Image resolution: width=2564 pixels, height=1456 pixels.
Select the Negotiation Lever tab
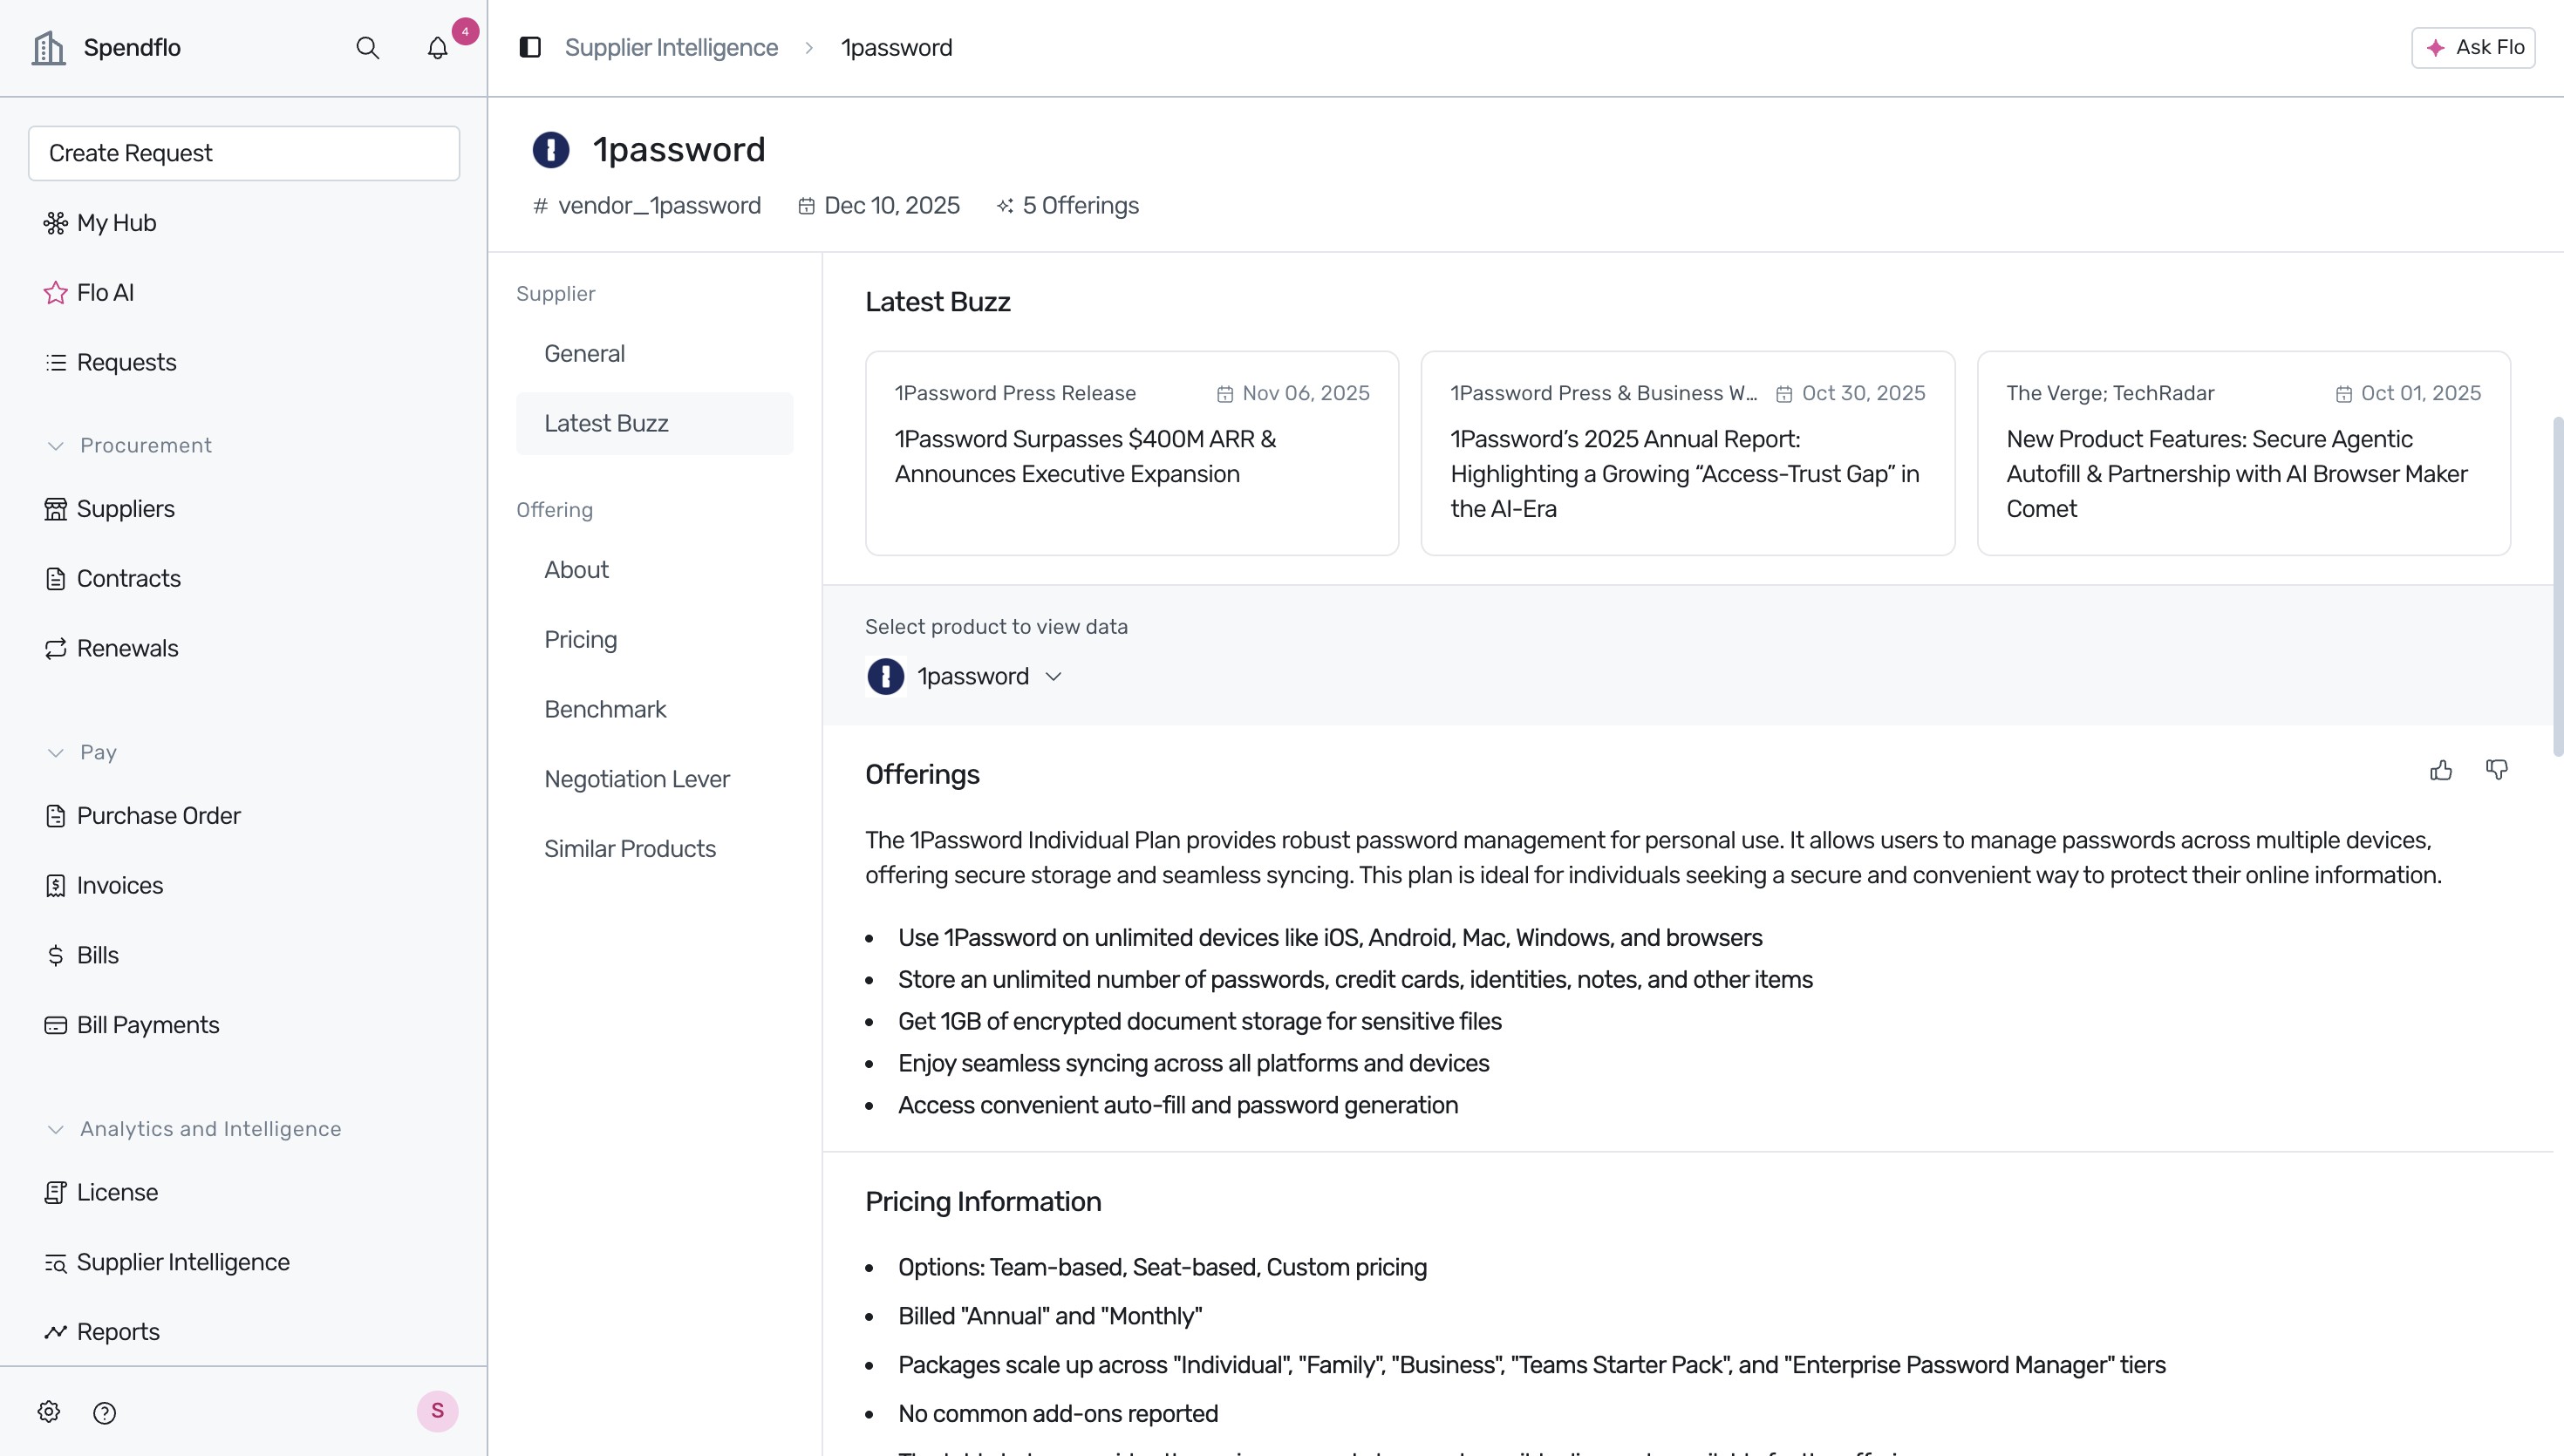[655, 779]
